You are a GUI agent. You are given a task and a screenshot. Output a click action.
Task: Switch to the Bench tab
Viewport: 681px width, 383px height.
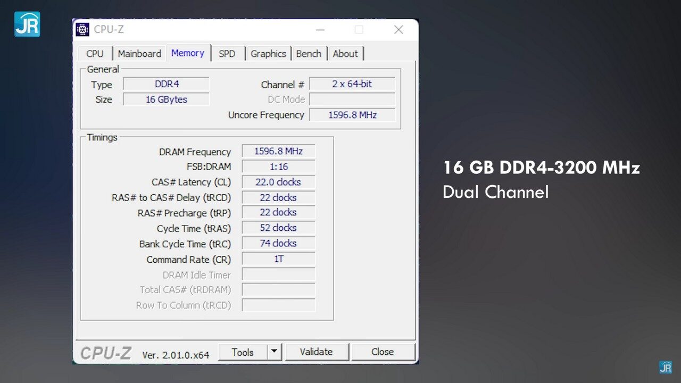(x=309, y=54)
